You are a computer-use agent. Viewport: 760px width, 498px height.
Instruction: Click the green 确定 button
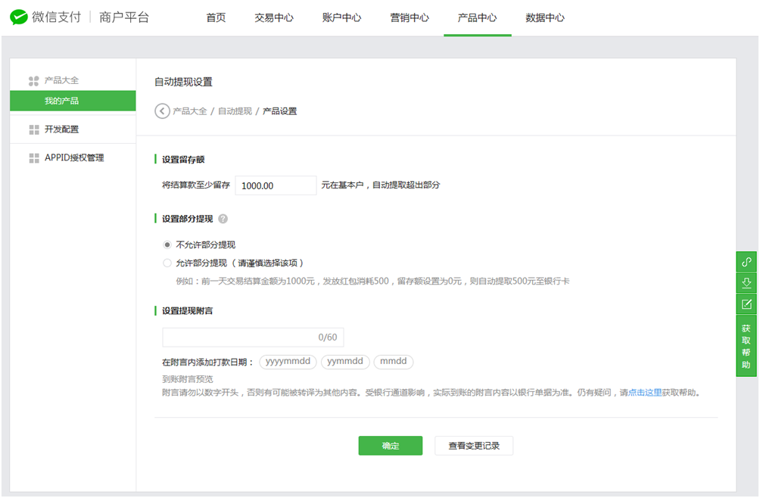click(x=390, y=446)
